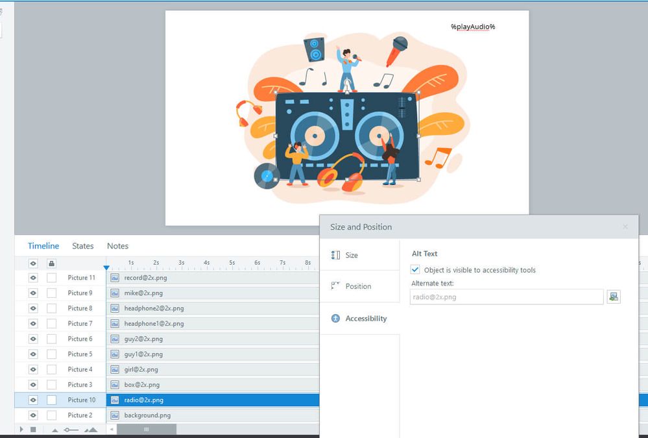Select the guy1@2x.png timeline bar
The width and height of the screenshot is (648, 438).
213,354
